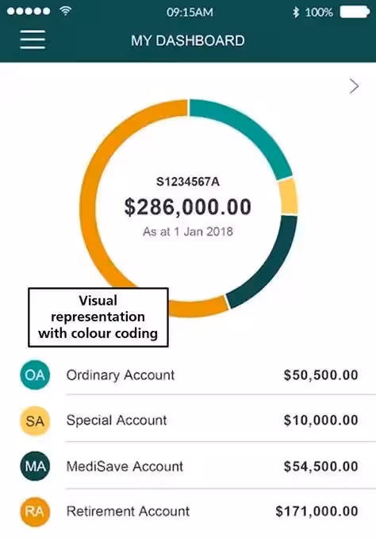Tap the battery indicator icon
This screenshot has height=538, width=376.
[x=355, y=13]
